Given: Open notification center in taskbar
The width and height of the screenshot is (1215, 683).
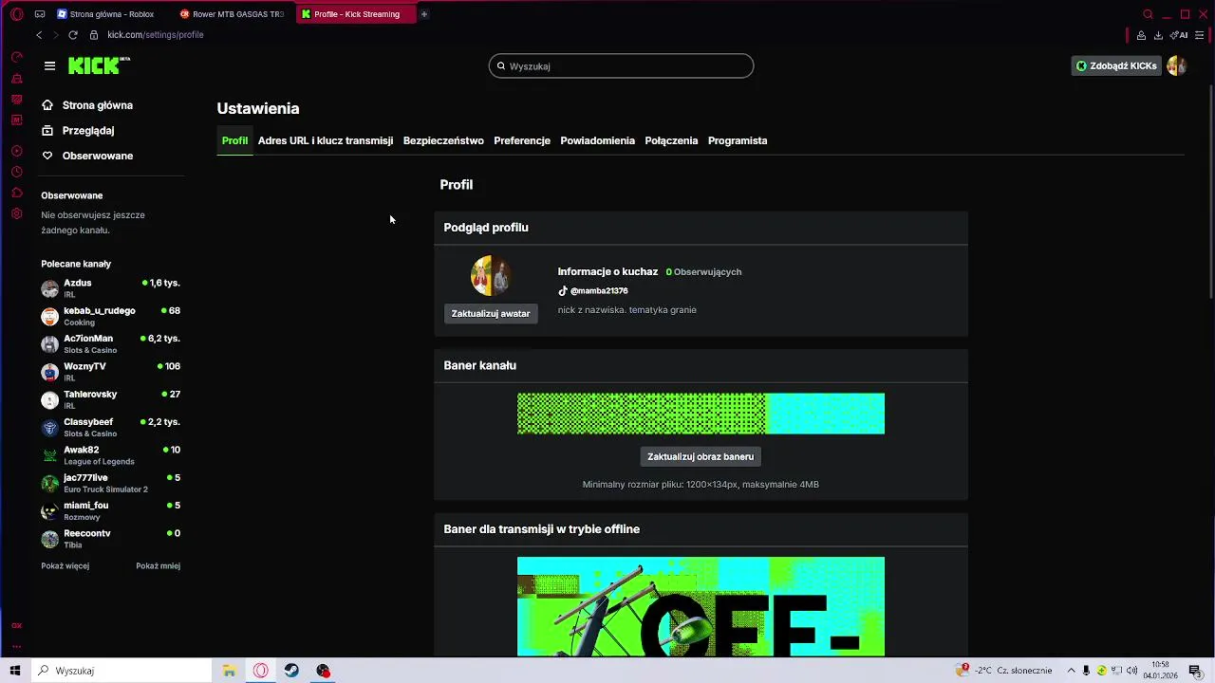Looking at the screenshot, I should coord(1195,671).
